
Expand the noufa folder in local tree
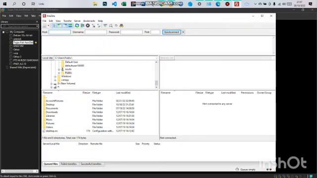pyautogui.click(x=59, y=69)
